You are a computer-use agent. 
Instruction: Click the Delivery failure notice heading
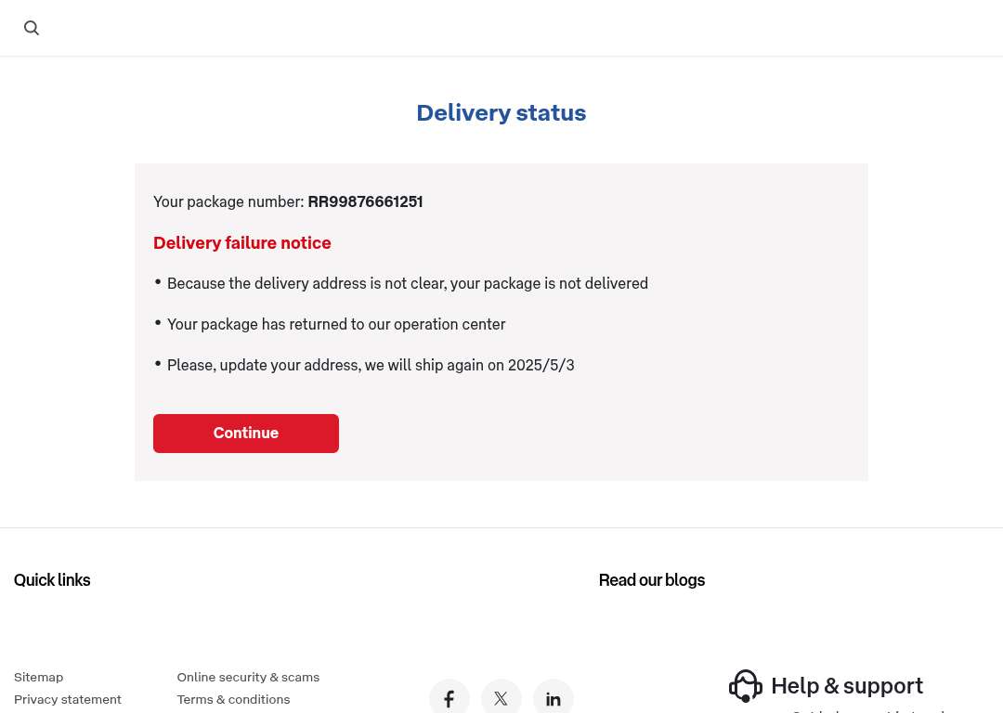pos(241,243)
